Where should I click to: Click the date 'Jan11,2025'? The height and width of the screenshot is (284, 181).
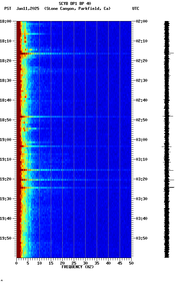click(28, 9)
